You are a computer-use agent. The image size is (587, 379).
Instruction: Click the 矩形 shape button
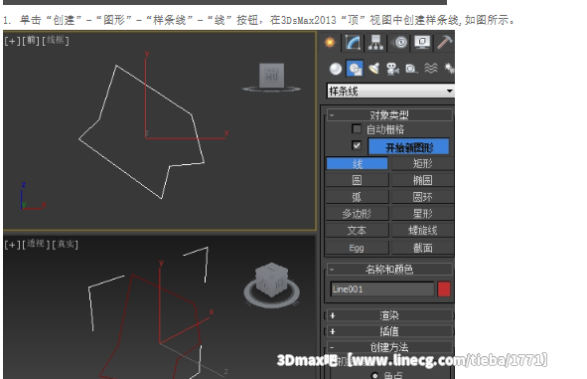click(x=423, y=164)
